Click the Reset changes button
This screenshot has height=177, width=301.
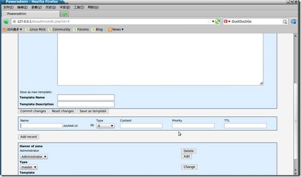tap(63, 111)
